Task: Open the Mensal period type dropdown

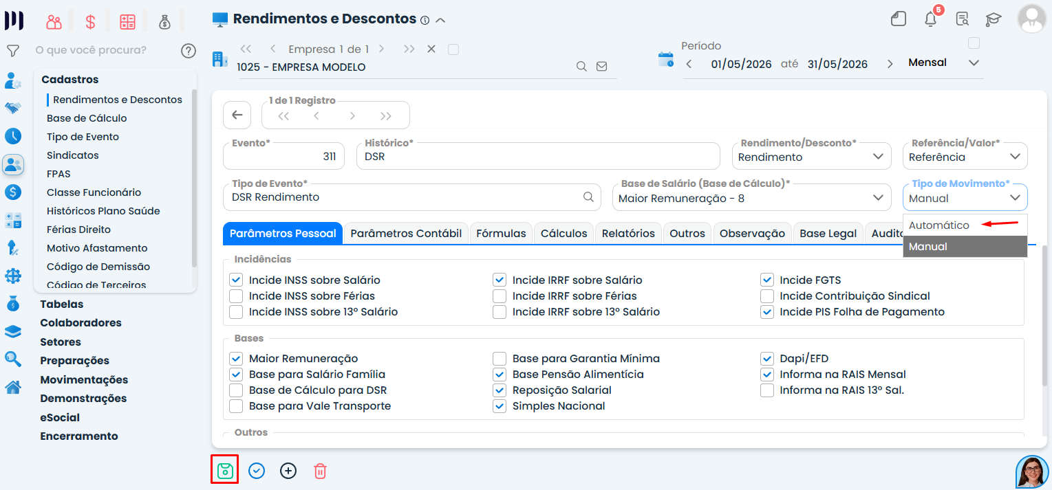Action: [x=943, y=63]
